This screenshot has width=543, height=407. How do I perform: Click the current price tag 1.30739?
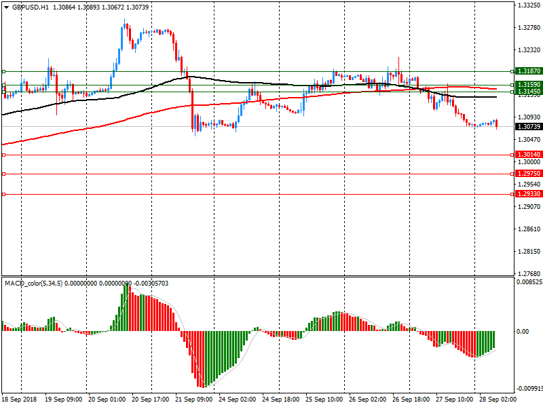tap(528, 127)
